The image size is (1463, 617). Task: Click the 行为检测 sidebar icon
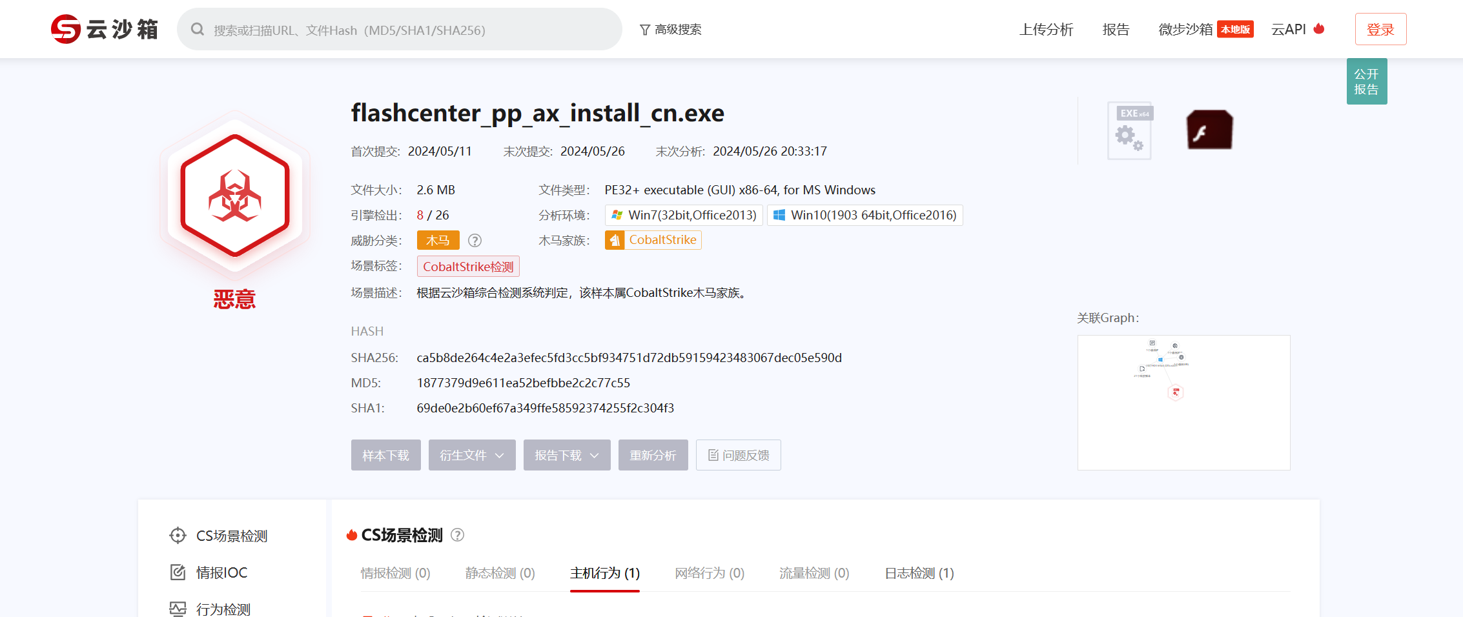178,609
